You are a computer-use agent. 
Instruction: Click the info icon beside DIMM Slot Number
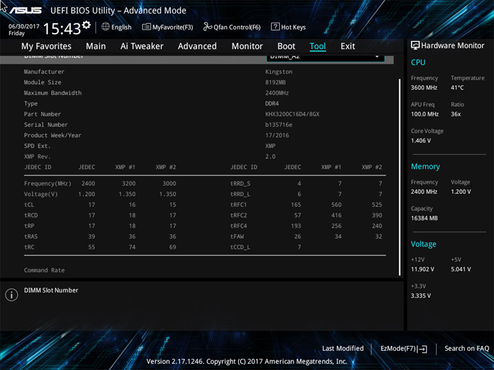click(x=12, y=295)
